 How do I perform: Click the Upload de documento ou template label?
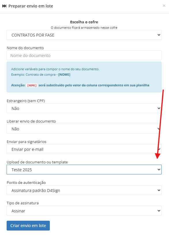(37, 162)
